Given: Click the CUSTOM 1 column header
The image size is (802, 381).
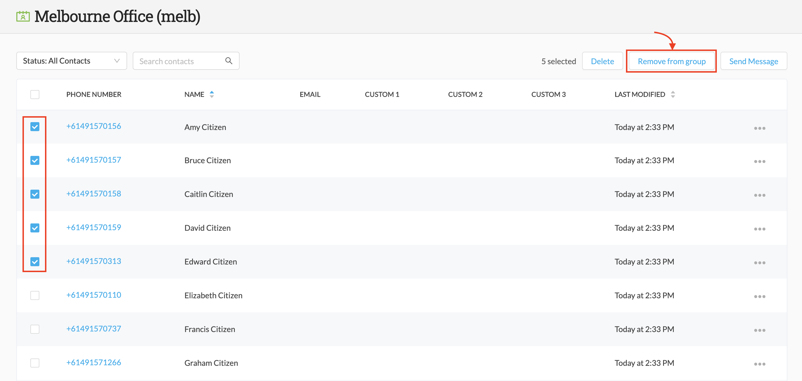Looking at the screenshot, I should [x=382, y=94].
